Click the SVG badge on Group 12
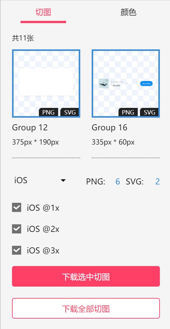The height and width of the screenshot is (329, 170). pos(70,112)
